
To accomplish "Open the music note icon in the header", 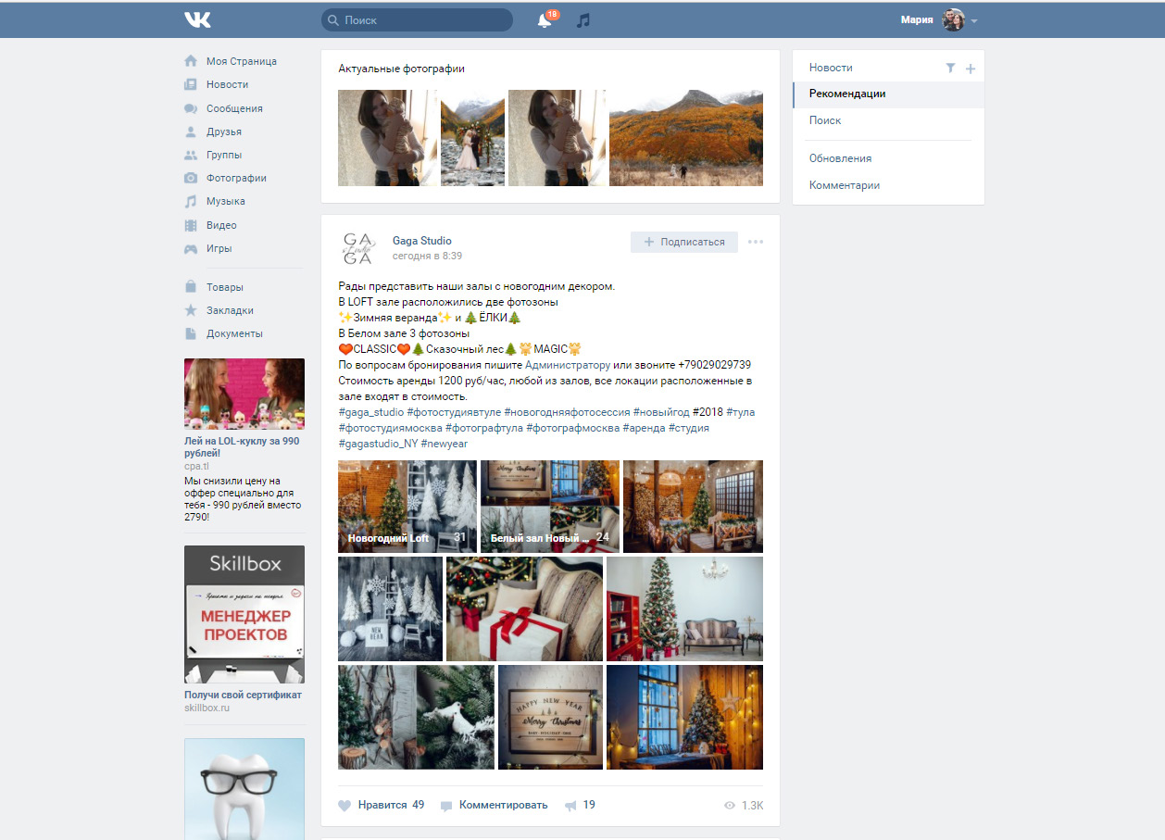I will point(582,19).
